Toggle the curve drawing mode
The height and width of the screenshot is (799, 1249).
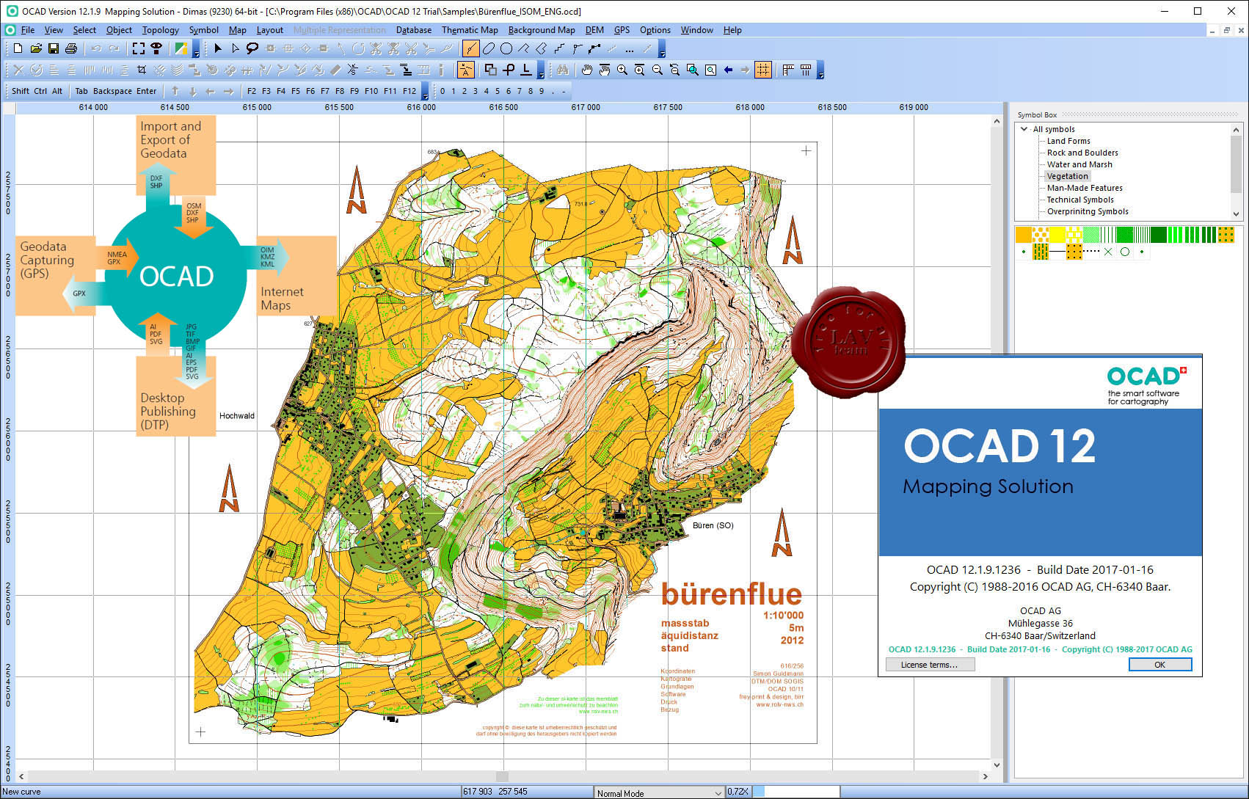click(x=471, y=49)
